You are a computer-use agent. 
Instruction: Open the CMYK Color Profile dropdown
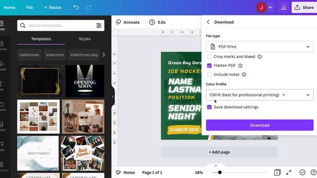click(260, 95)
